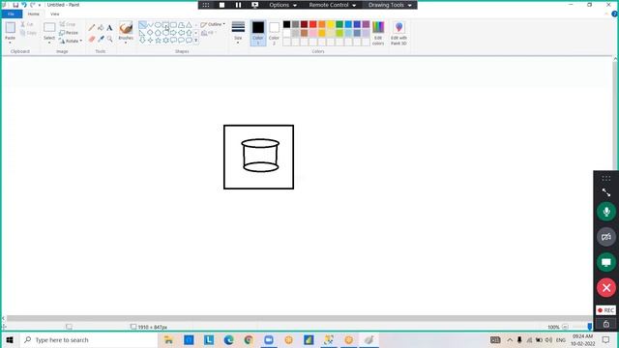The width and height of the screenshot is (619, 348).
Task: Click the Crop button
Action: pyautogui.click(x=68, y=24)
